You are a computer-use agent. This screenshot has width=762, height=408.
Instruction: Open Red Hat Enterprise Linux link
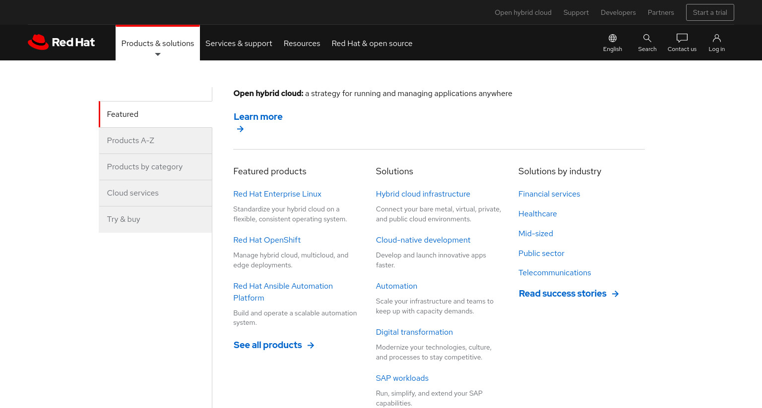click(277, 194)
